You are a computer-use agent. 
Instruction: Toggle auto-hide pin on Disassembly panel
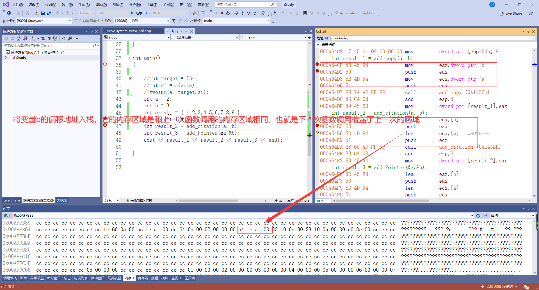(x=528, y=31)
